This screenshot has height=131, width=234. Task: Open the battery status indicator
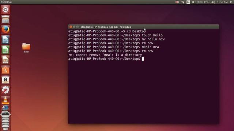pos(201,2)
